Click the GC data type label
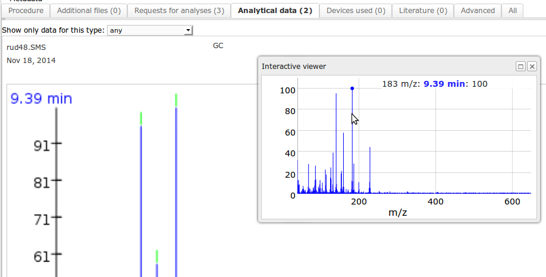The image size is (546, 277). [218, 46]
